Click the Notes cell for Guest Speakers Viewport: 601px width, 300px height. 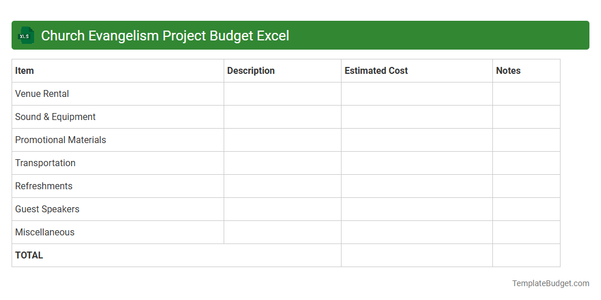point(526,209)
